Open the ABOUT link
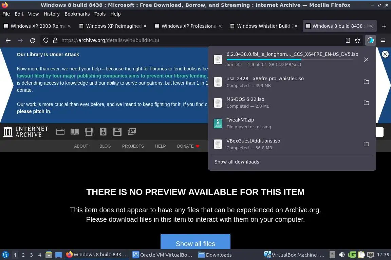The width and height of the screenshot is (391, 260). tap(81, 146)
